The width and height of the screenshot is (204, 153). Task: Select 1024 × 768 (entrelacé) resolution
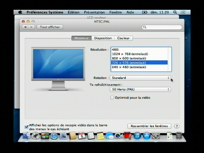click(139, 54)
